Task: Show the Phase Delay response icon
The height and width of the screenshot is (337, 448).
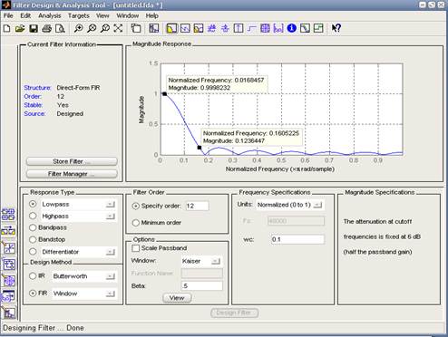Action: pyautogui.click(x=225, y=28)
